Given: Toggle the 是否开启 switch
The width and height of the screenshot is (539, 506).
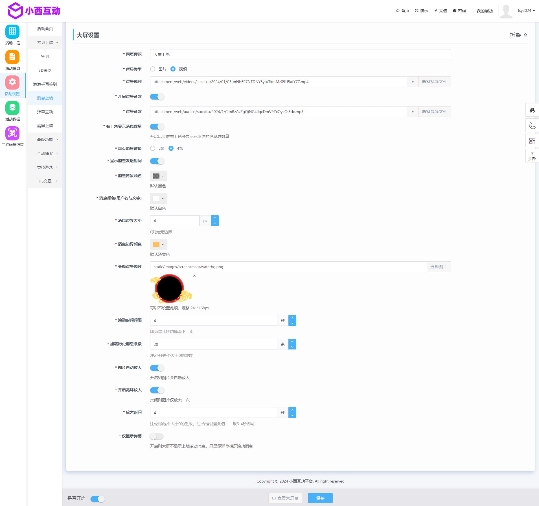Looking at the screenshot, I should point(98,499).
